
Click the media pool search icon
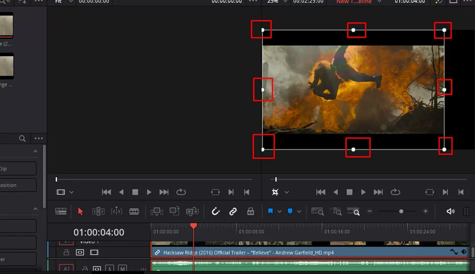[22, 139]
